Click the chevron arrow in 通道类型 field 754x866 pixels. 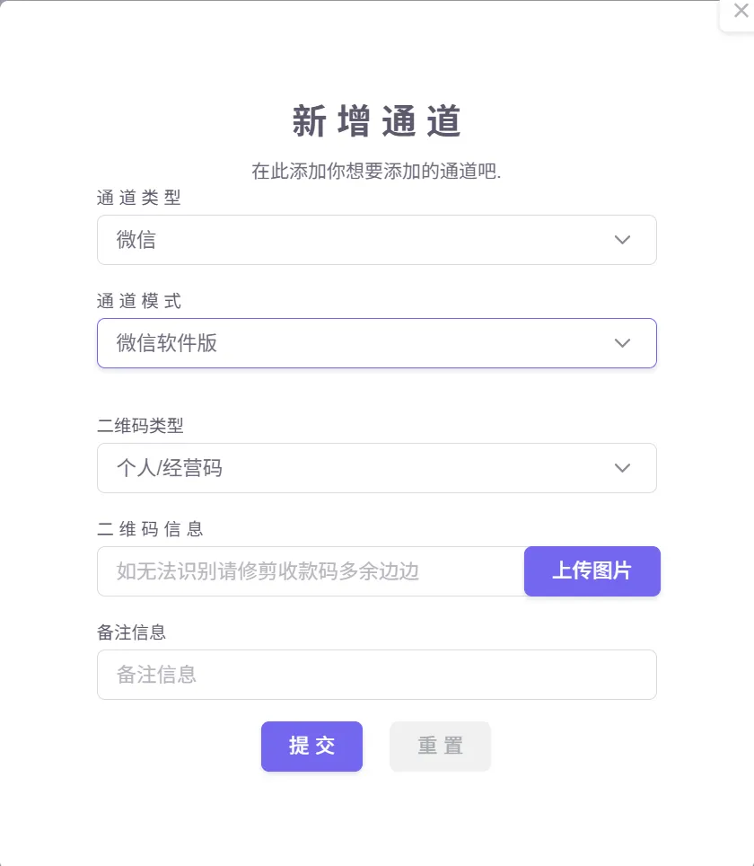coord(622,240)
